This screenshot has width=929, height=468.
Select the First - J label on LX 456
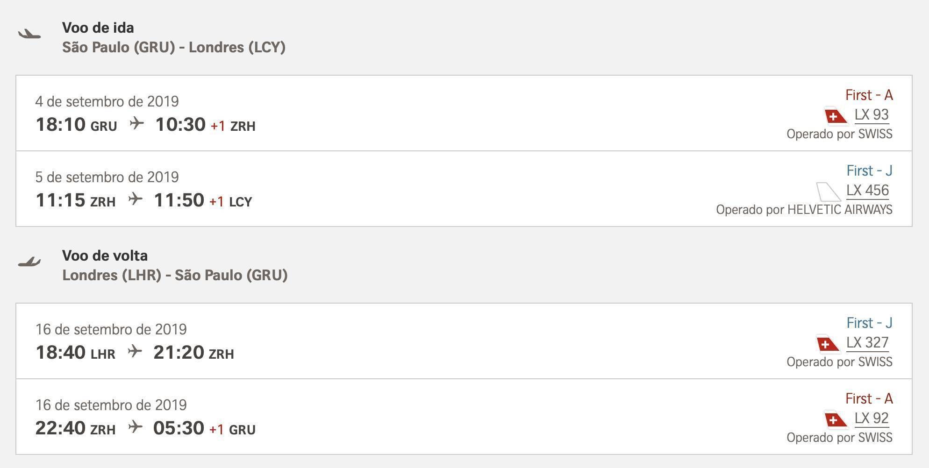pyautogui.click(x=870, y=171)
